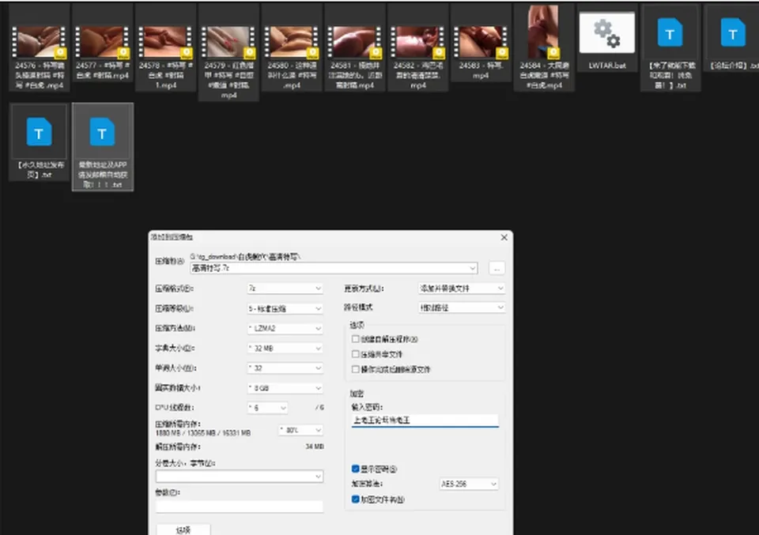Open the encryption method dropdown showing AES-256
Viewport: 759px width, 535px height.
point(469,484)
